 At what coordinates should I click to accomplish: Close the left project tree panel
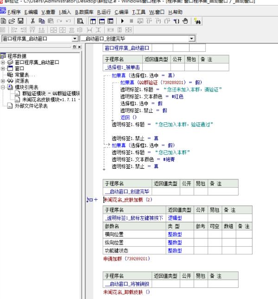point(80,47)
